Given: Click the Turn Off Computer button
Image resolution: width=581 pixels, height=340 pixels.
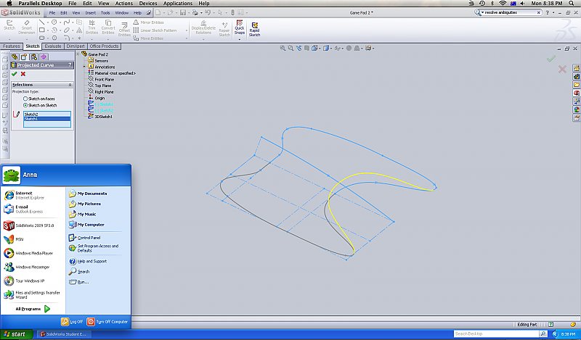Looking at the screenshot, I should tap(107, 321).
